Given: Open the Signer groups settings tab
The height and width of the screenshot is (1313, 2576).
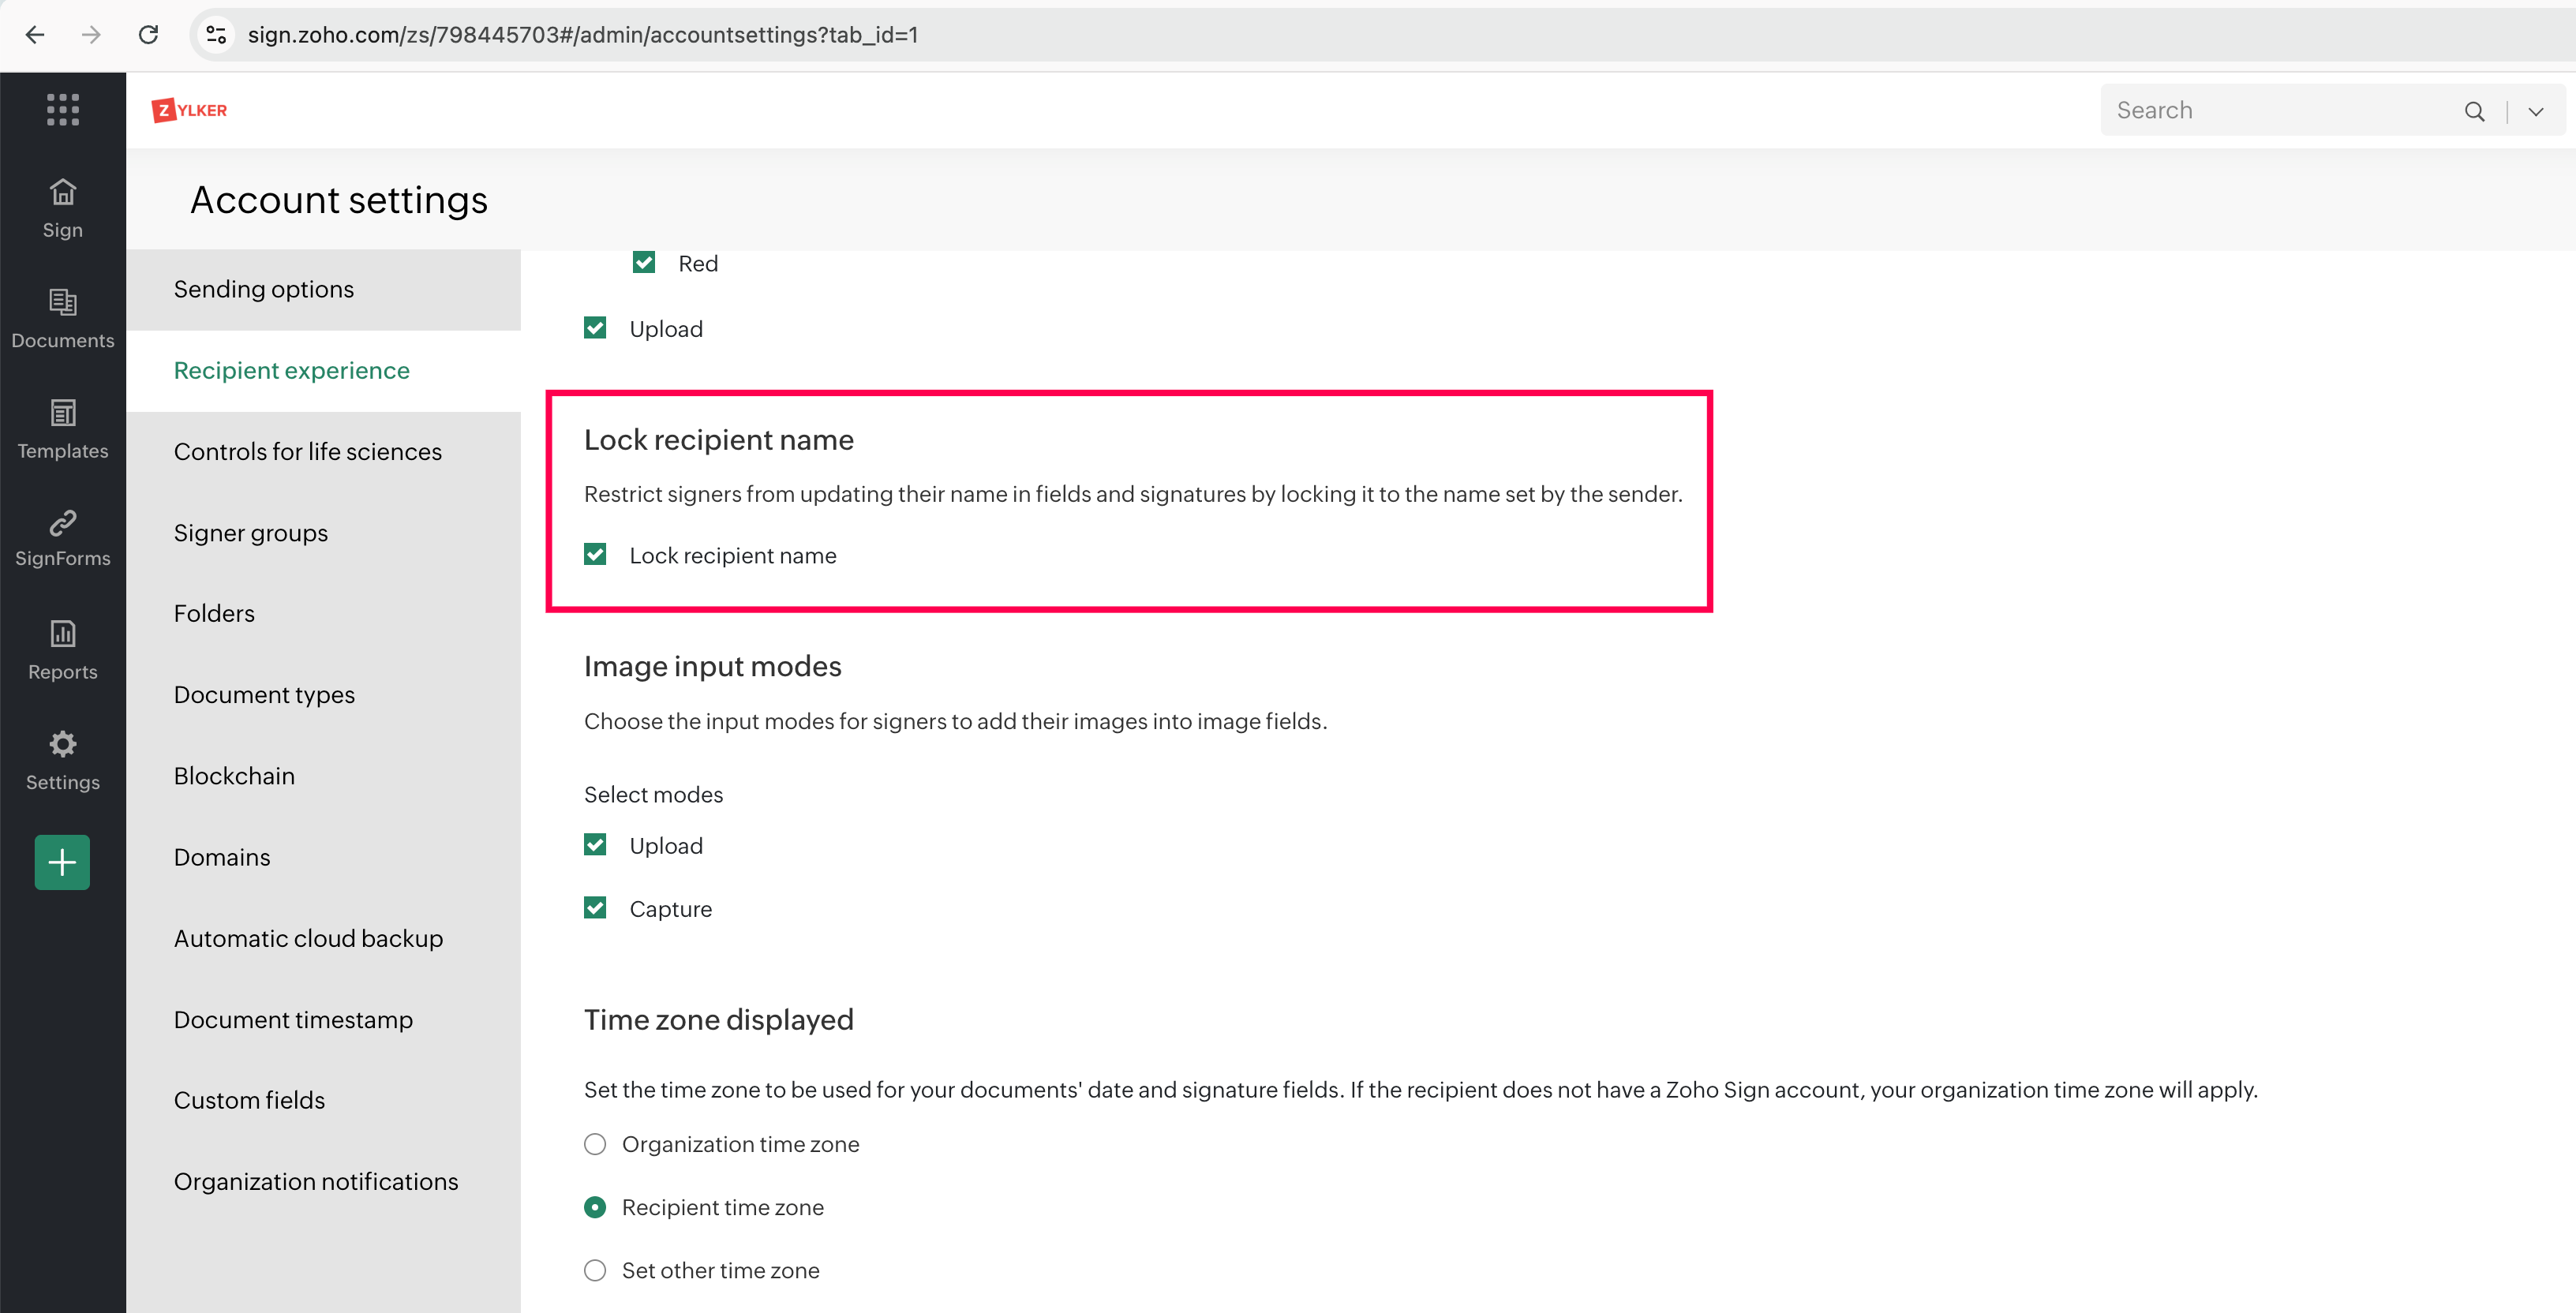Looking at the screenshot, I should (x=250, y=533).
